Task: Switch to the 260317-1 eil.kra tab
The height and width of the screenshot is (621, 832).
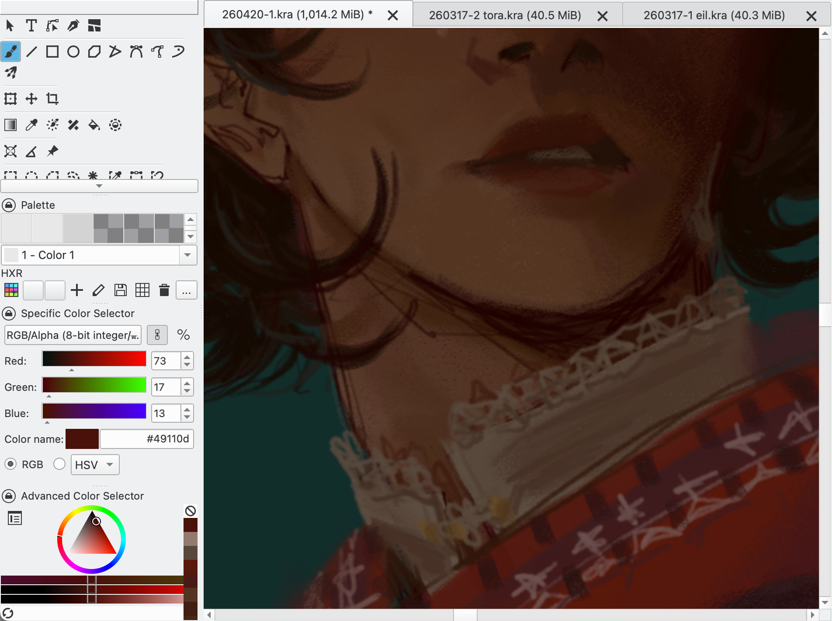Action: 714,15
